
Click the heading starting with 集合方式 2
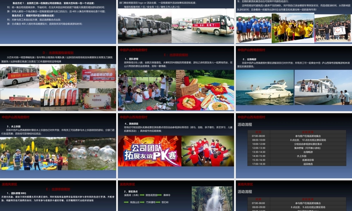pos(33,15)
